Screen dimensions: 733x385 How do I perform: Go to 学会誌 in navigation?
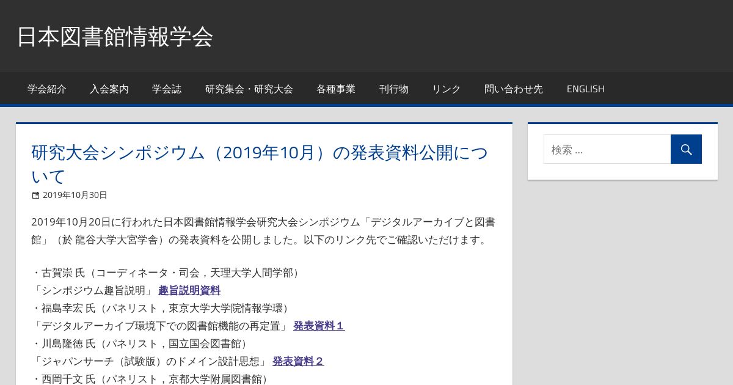click(x=167, y=89)
